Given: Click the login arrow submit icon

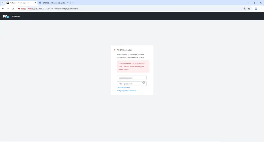Looking at the screenshot, I should [x=144, y=82].
